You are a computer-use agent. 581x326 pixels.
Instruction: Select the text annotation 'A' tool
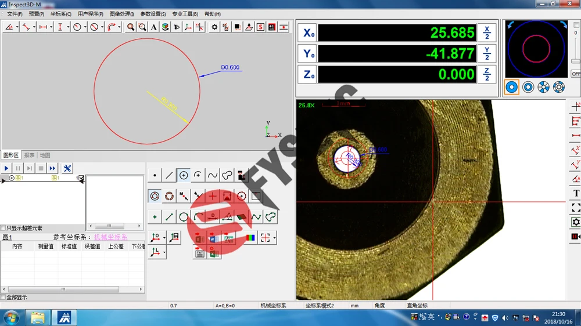point(153,27)
